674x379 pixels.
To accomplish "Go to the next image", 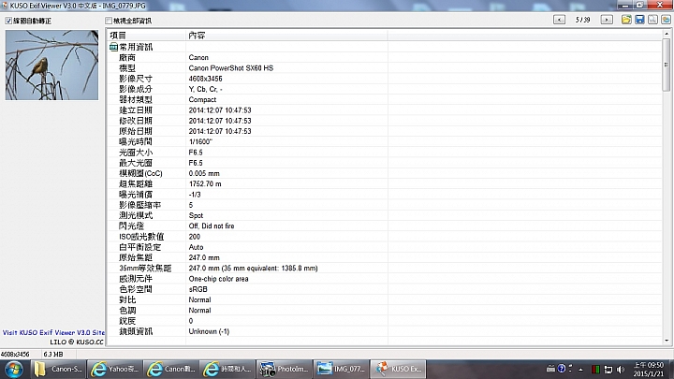I will tap(607, 20).
